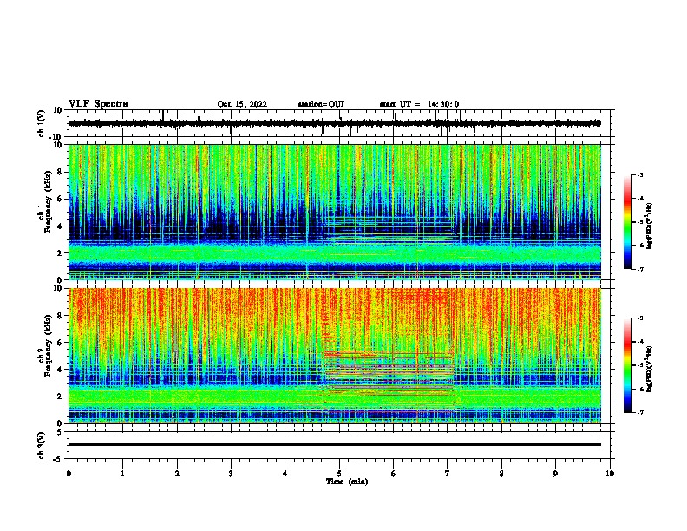This screenshot has width=687, height=531.
Task: Click time axis tick label "5"
Action: [339, 474]
